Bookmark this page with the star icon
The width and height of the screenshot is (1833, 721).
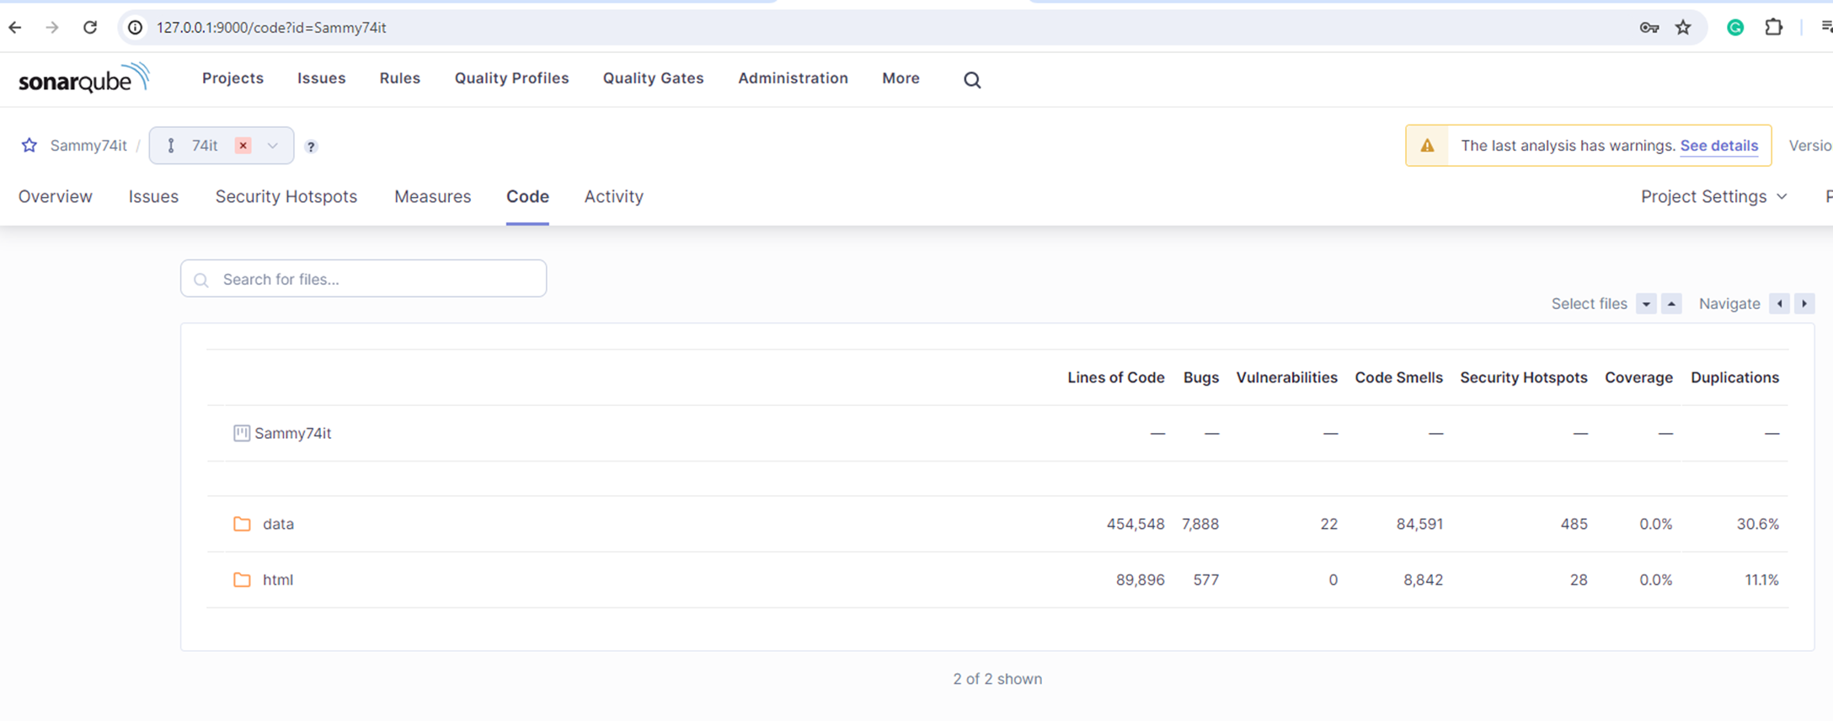[1683, 28]
